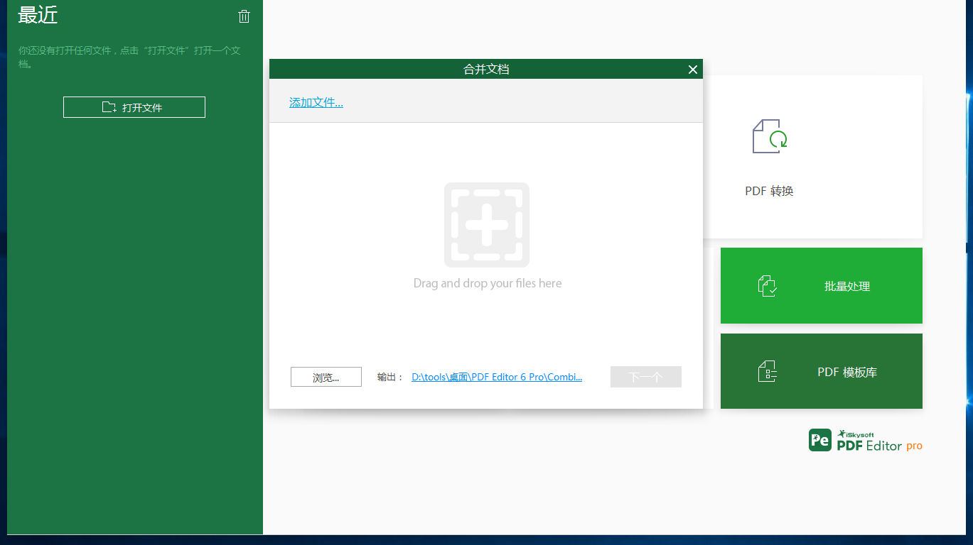
Task: Click the folder icon on 打开文件 button
Action: point(108,106)
